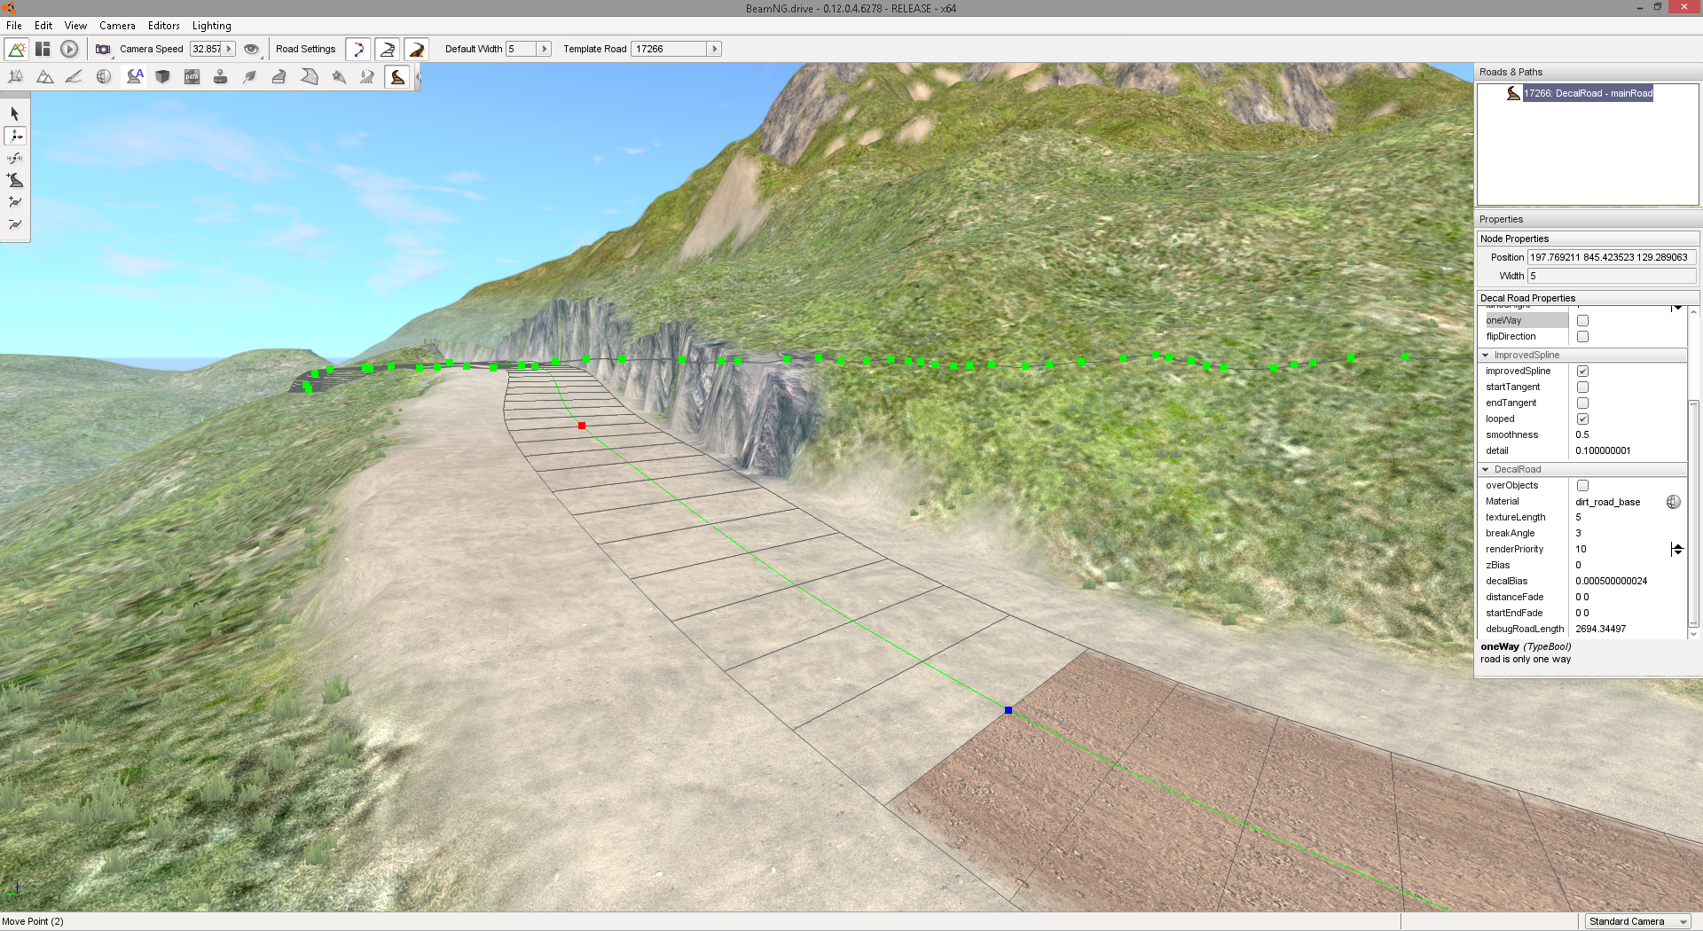Open the Sketch tool with letter A
Viewport: 1703px width, 931px height.
134,77
